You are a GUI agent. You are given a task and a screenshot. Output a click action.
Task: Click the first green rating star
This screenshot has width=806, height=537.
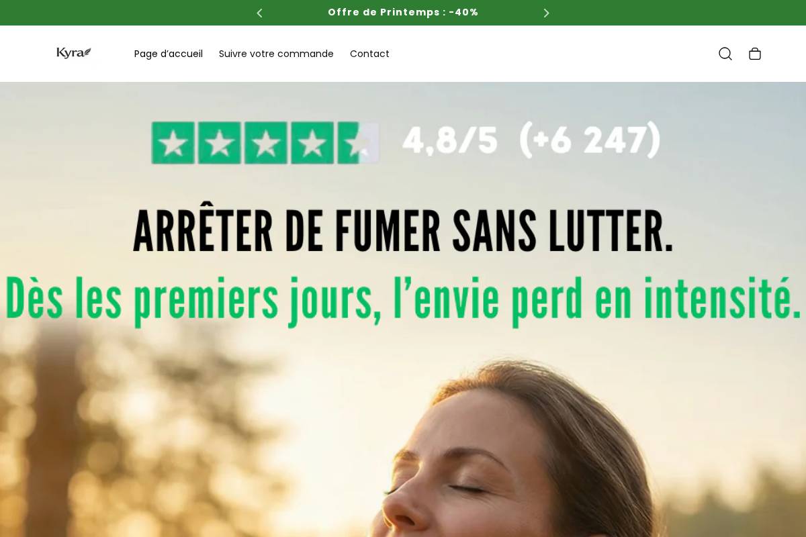click(x=173, y=143)
